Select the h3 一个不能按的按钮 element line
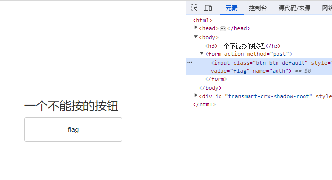Image resolution: width=332 pixels, height=180 pixels. pyautogui.click(x=243, y=46)
